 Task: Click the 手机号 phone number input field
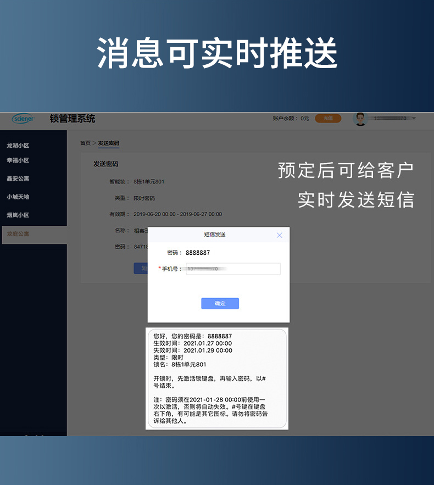(233, 269)
